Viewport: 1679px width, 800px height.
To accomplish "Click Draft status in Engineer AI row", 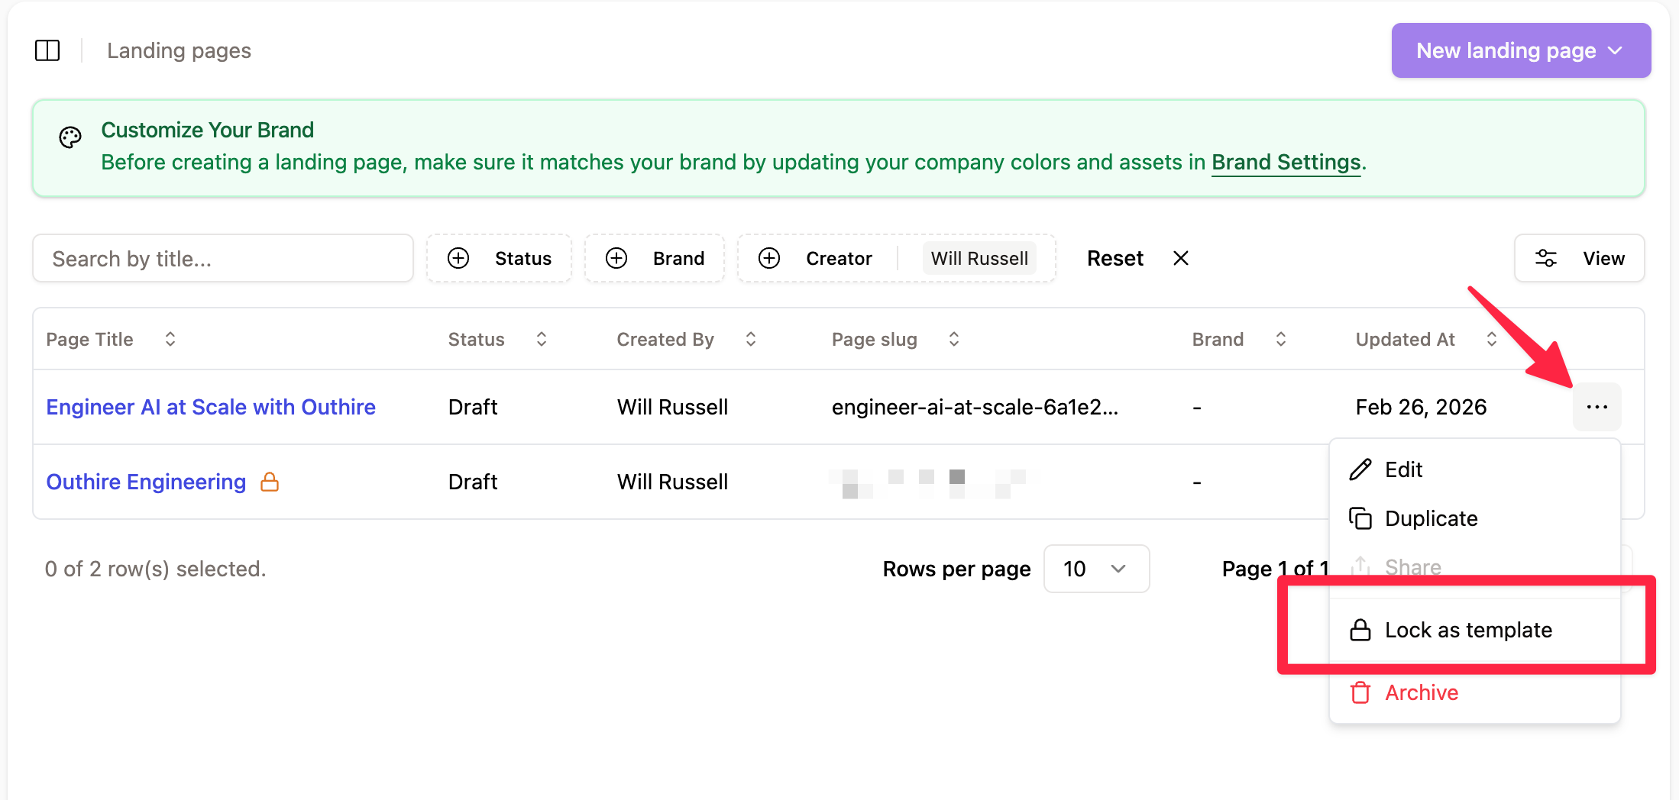I will coord(473,407).
